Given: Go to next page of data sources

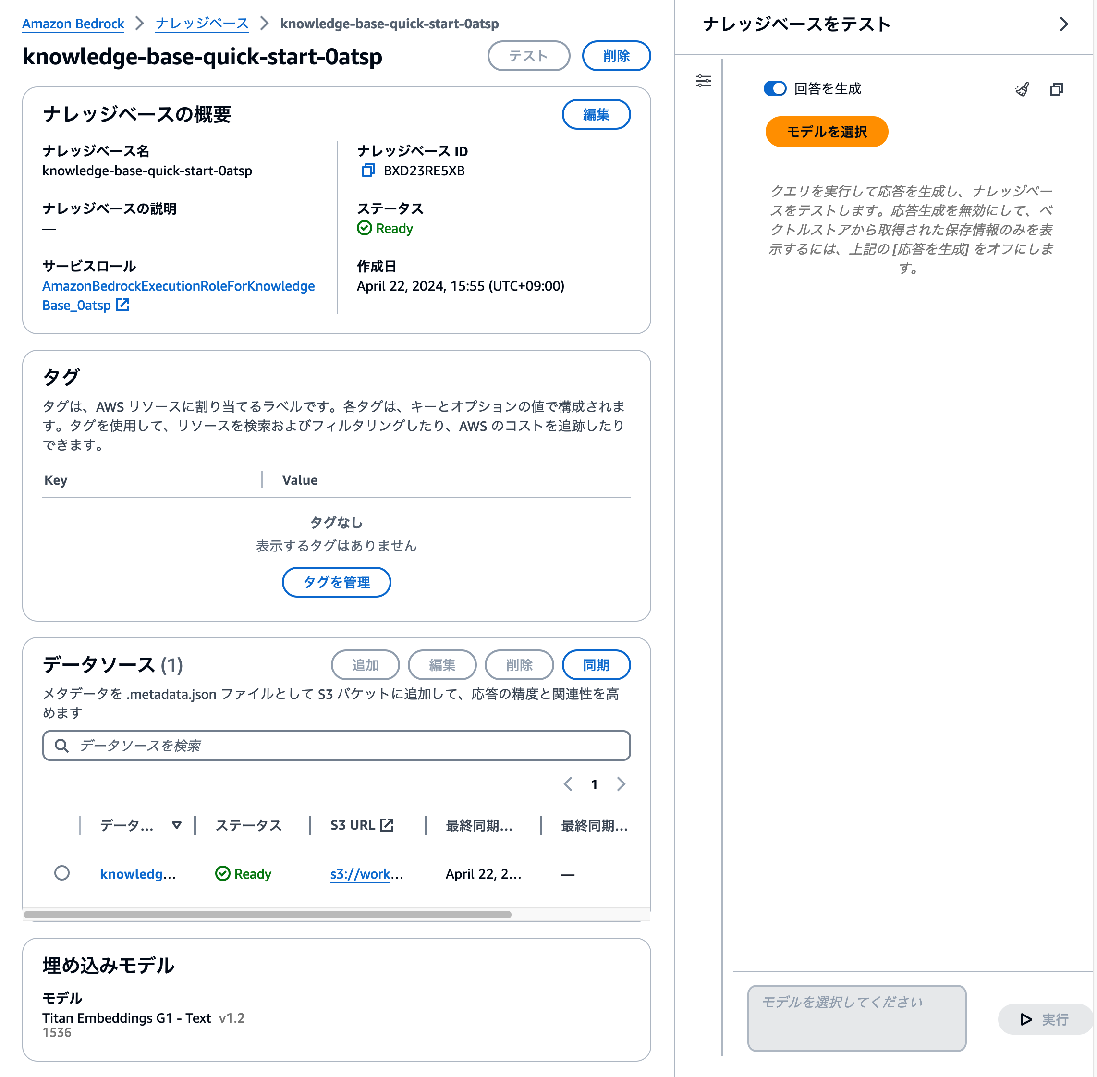Looking at the screenshot, I should click(x=621, y=784).
